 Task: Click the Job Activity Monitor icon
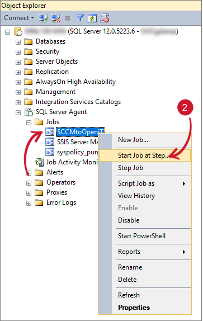click(x=39, y=162)
